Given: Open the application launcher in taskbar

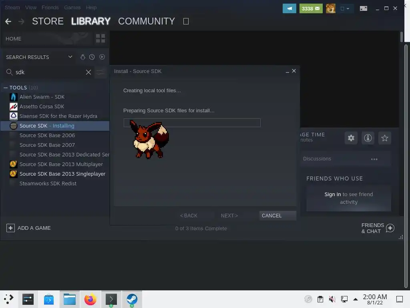Looking at the screenshot, I should pyautogui.click(x=9, y=299).
